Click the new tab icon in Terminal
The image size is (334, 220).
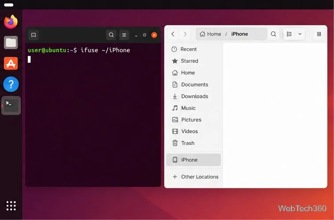pyautogui.click(x=33, y=35)
